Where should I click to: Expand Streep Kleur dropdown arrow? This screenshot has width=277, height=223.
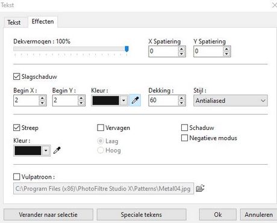tap(46, 150)
